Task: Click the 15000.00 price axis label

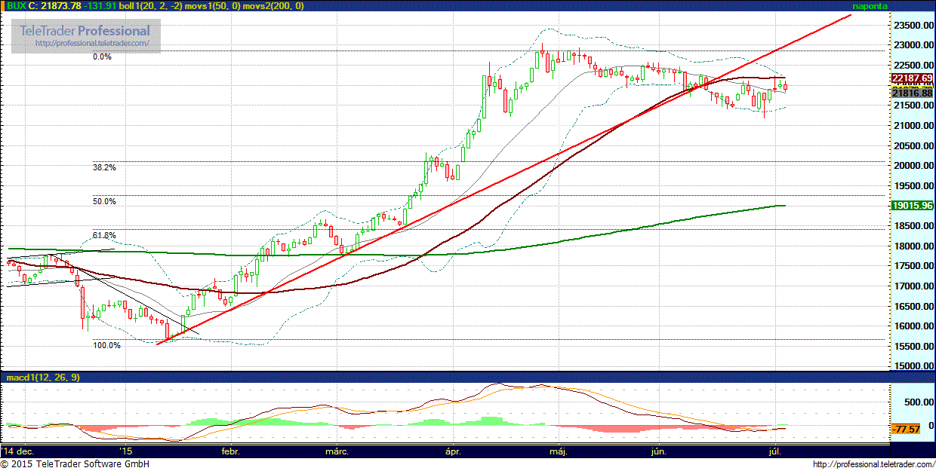Action: [x=913, y=367]
